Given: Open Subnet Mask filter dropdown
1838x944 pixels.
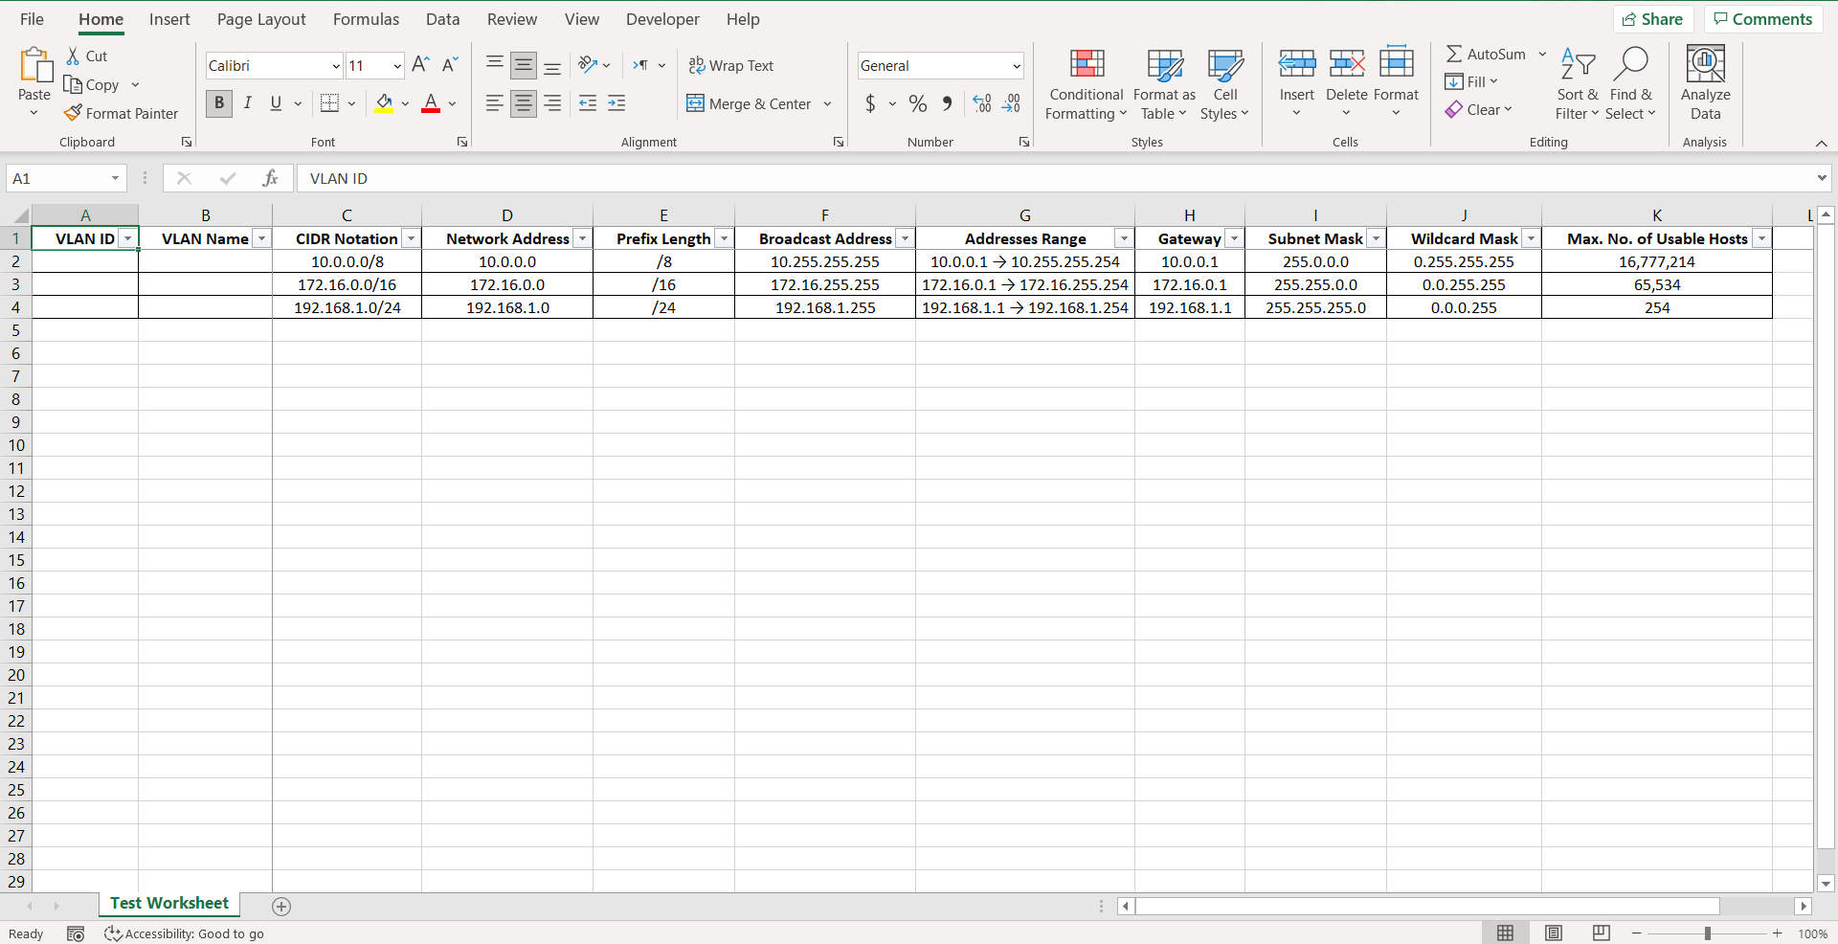Looking at the screenshot, I should [x=1376, y=238].
